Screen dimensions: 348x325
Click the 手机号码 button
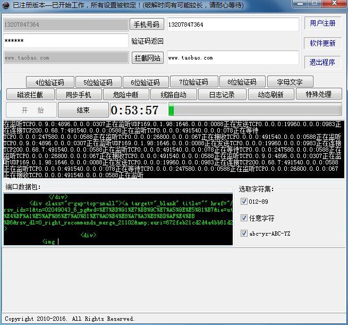pos(147,24)
